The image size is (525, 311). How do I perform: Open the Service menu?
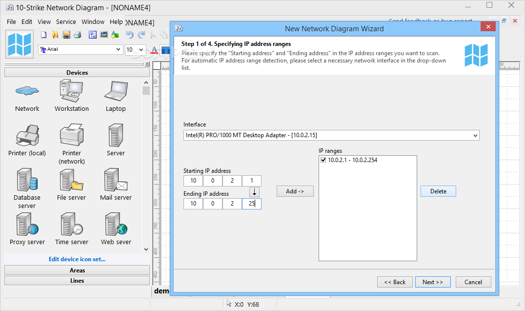point(66,21)
